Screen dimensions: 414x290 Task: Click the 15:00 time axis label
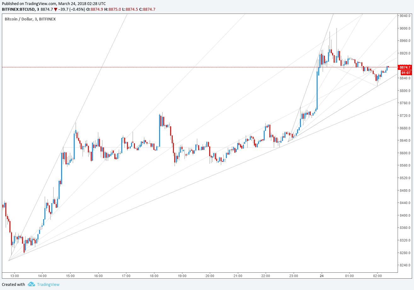pyautogui.click(x=70, y=276)
